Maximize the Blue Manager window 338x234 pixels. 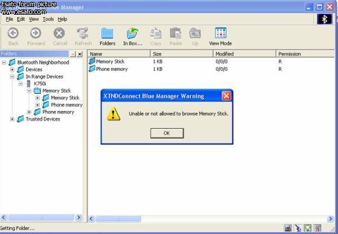point(320,7)
